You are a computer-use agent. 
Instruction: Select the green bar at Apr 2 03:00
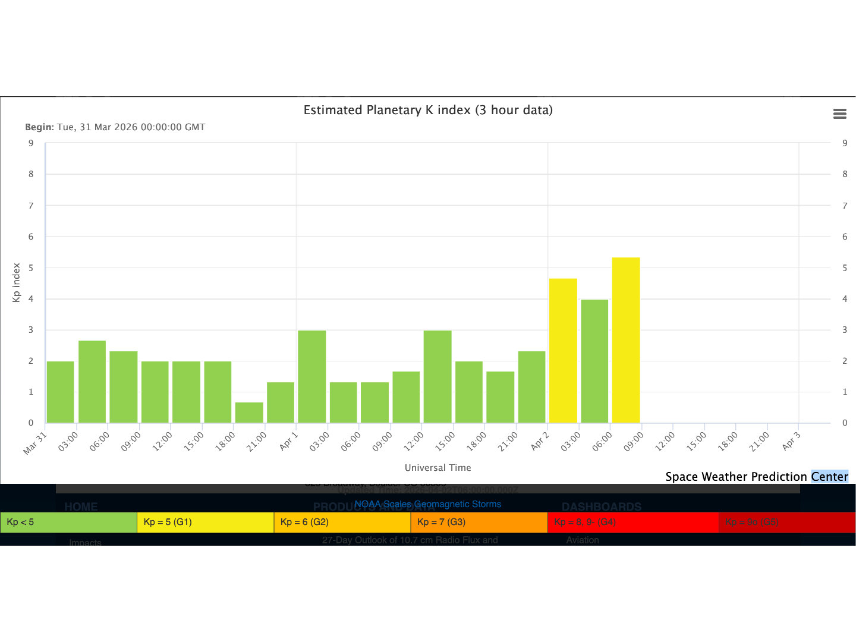tap(594, 361)
